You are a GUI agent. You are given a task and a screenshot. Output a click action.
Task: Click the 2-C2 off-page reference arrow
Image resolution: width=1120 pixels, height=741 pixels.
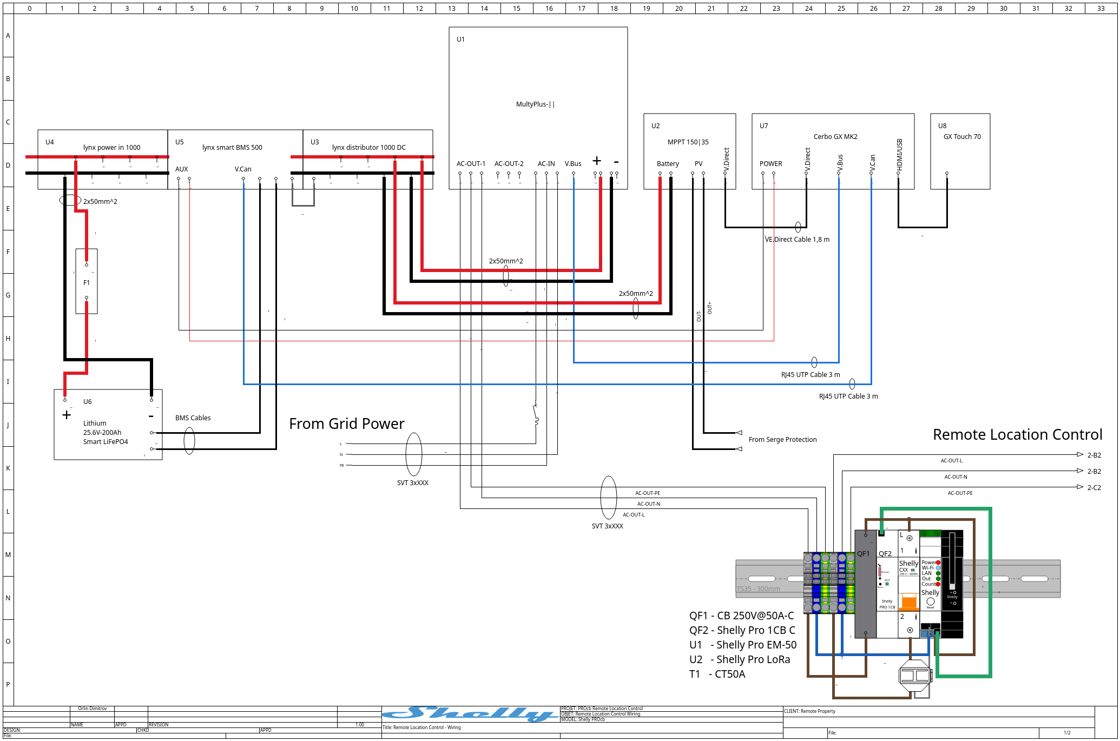click(x=1080, y=487)
